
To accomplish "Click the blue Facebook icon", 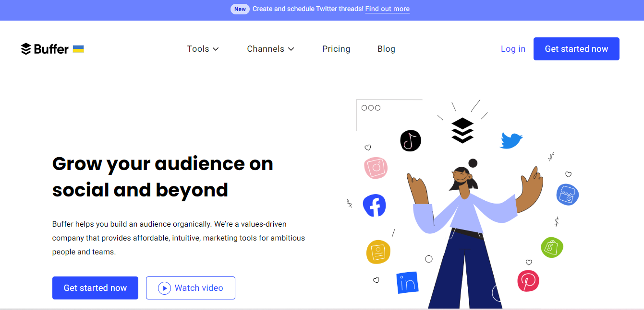I will coord(374,206).
